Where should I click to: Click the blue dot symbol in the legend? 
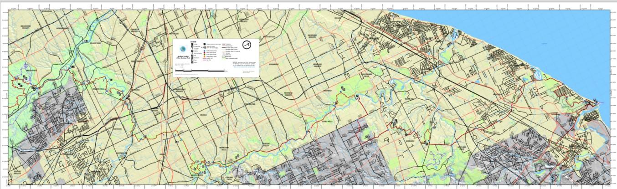click(204, 51)
